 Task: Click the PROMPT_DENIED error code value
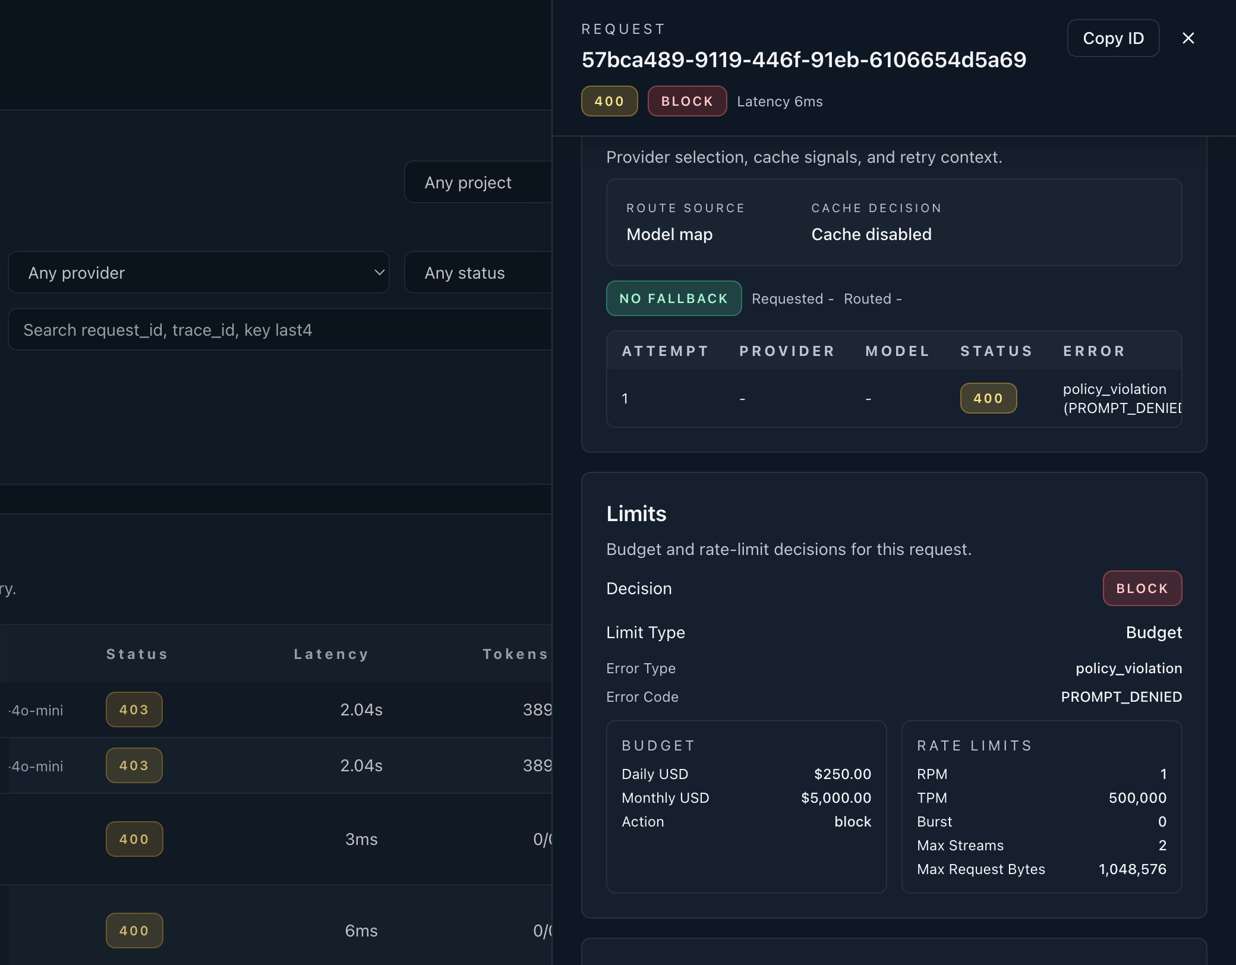(1121, 696)
